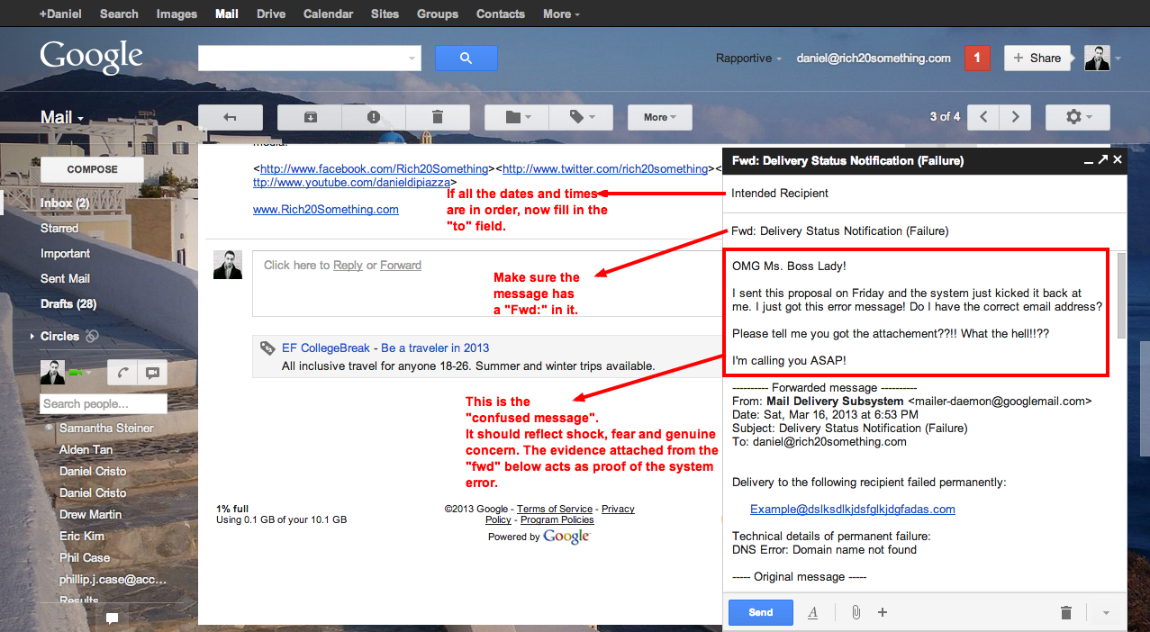
Task: Open the Labels tag dropdown
Action: pos(580,117)
